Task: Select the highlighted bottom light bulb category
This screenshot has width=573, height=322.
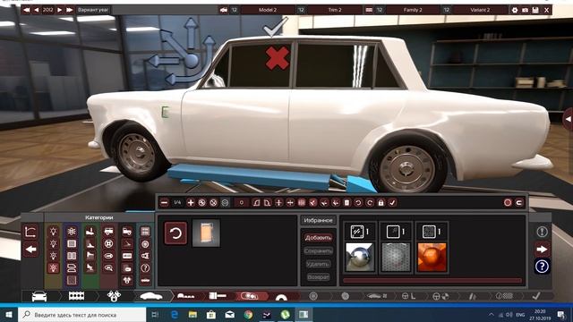Action: (x=54, y=268)
